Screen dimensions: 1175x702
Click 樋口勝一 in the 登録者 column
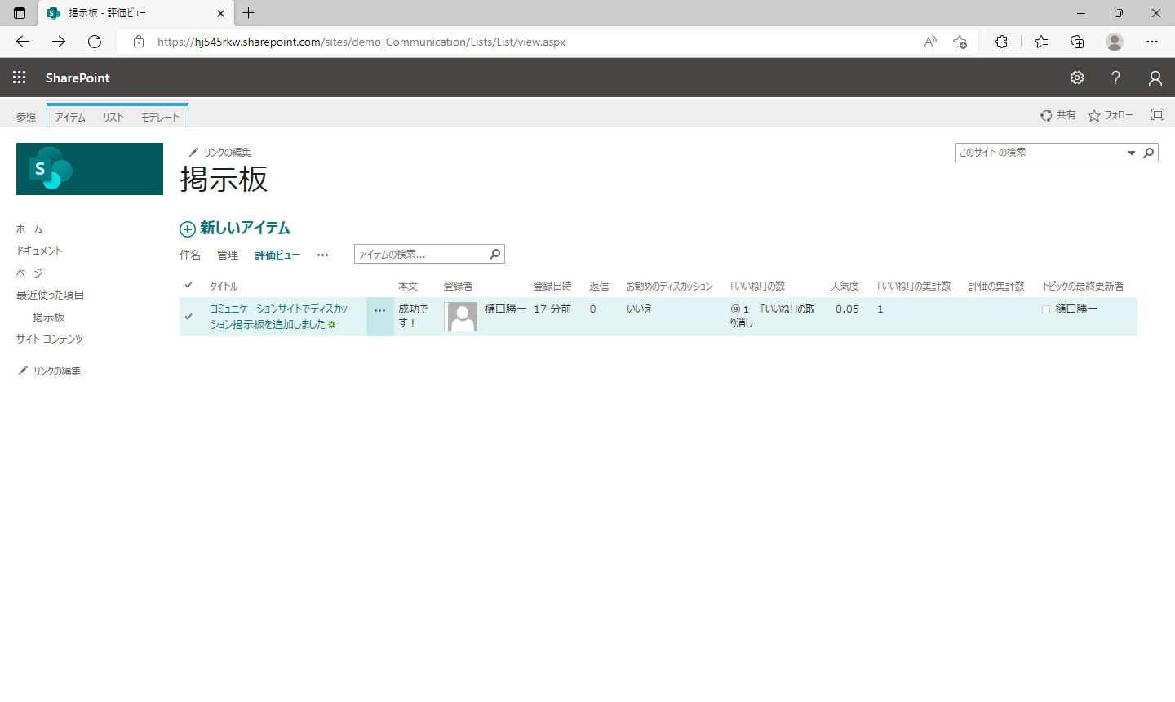coord(506,309)
